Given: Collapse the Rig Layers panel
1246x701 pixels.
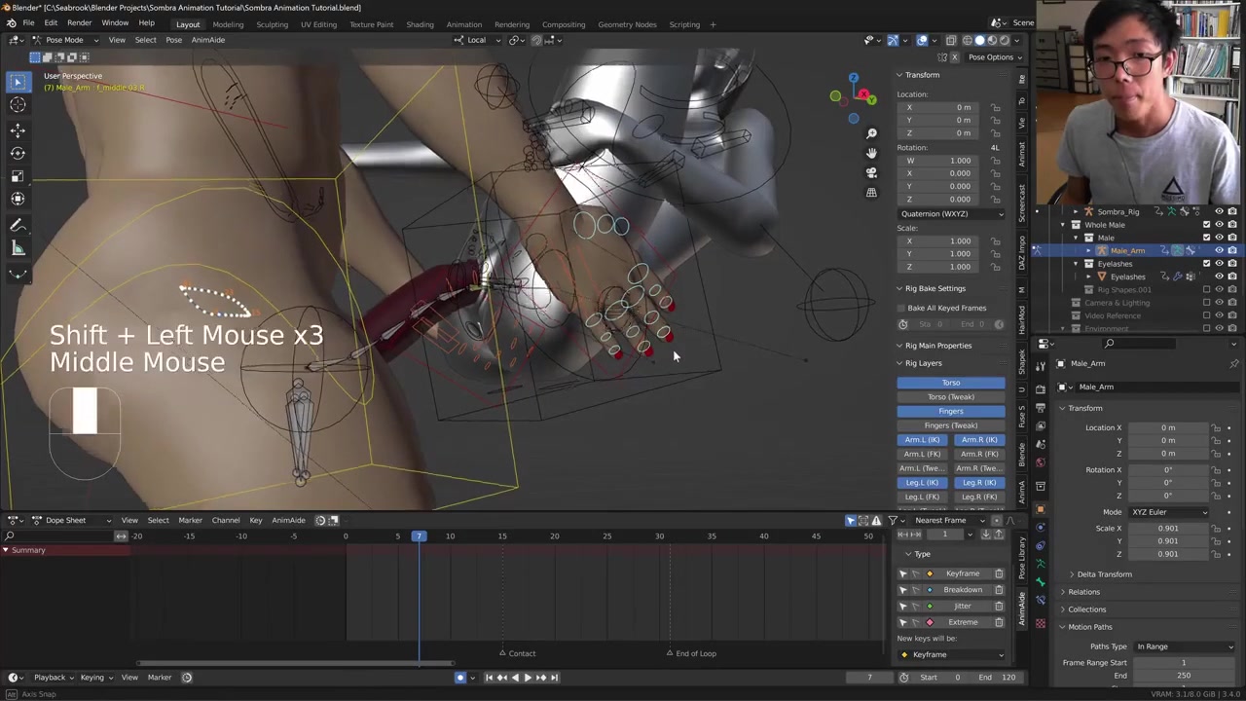Looking at the screenshot, I should coord(923,363).
